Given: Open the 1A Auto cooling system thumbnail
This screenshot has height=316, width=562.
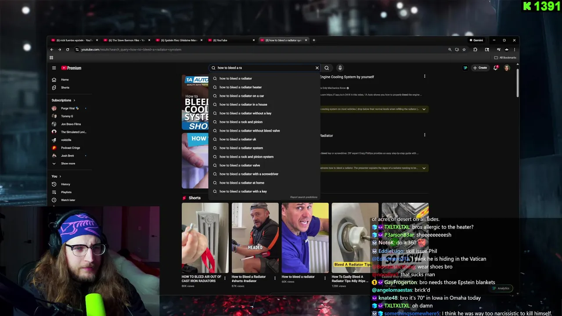Looking at the screenshot, I should (x=195, y=102).
